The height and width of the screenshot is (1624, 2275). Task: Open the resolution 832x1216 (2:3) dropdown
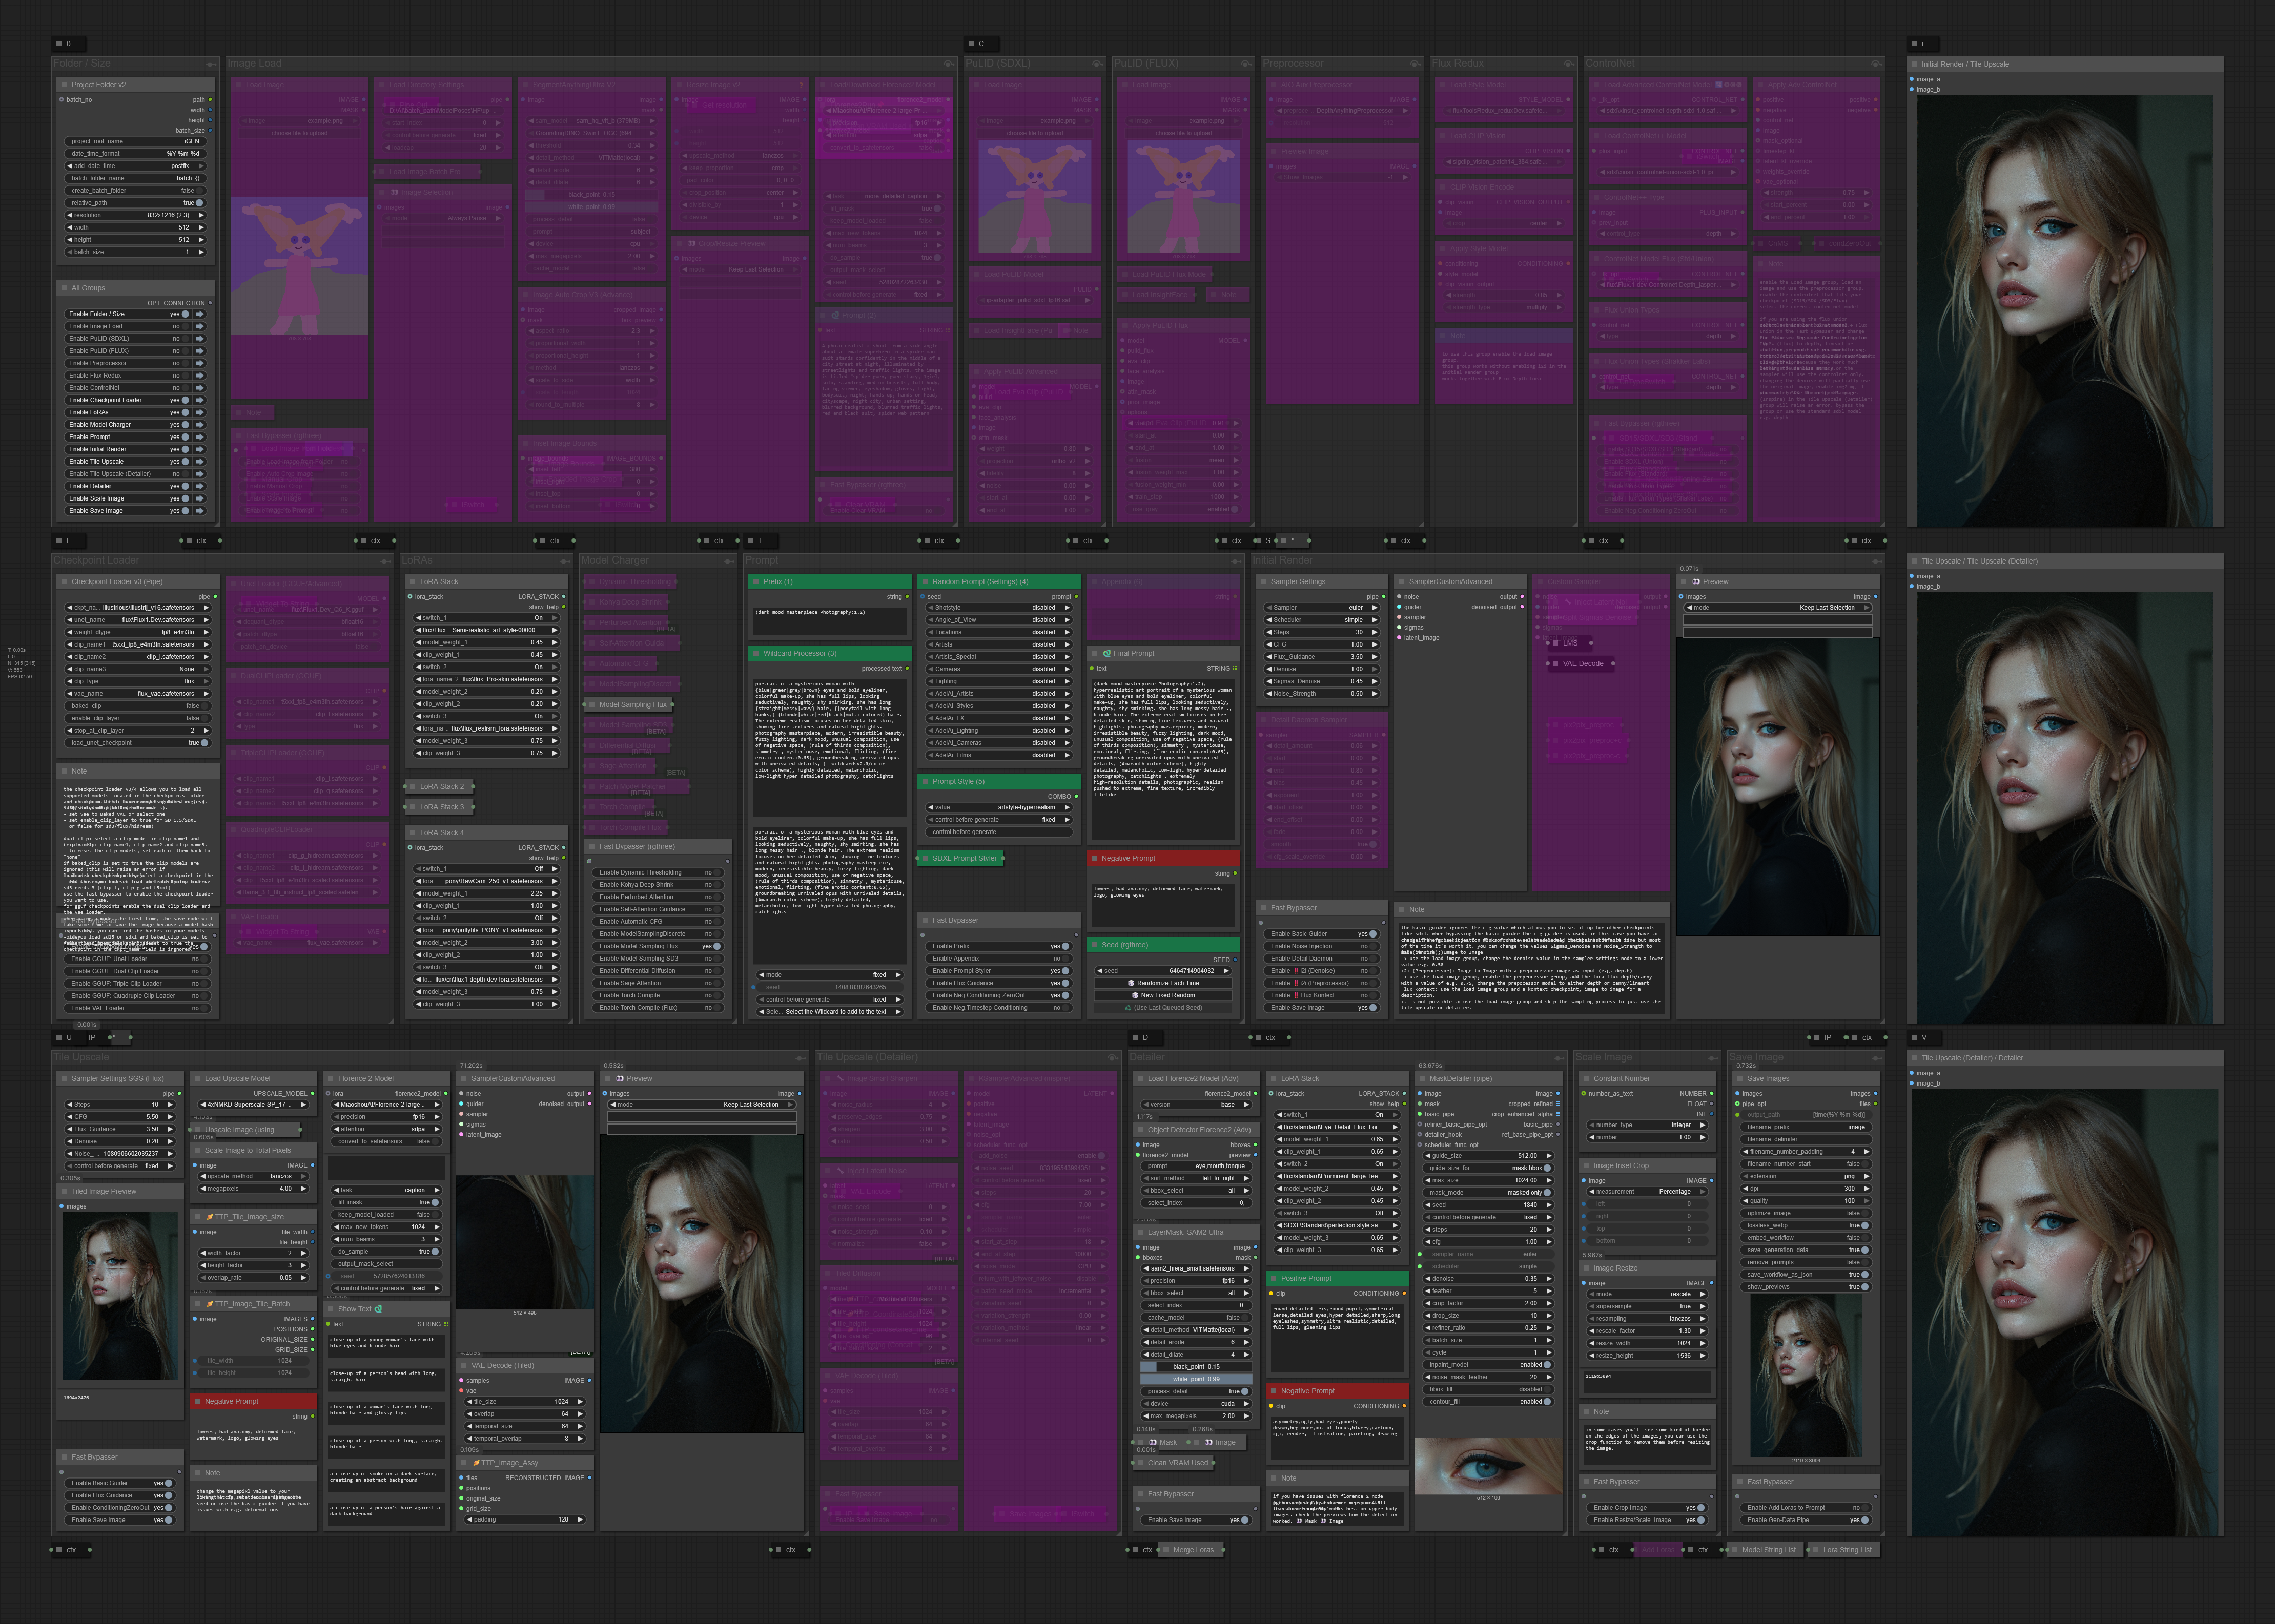pyautogui.click(x=137, y=215)
